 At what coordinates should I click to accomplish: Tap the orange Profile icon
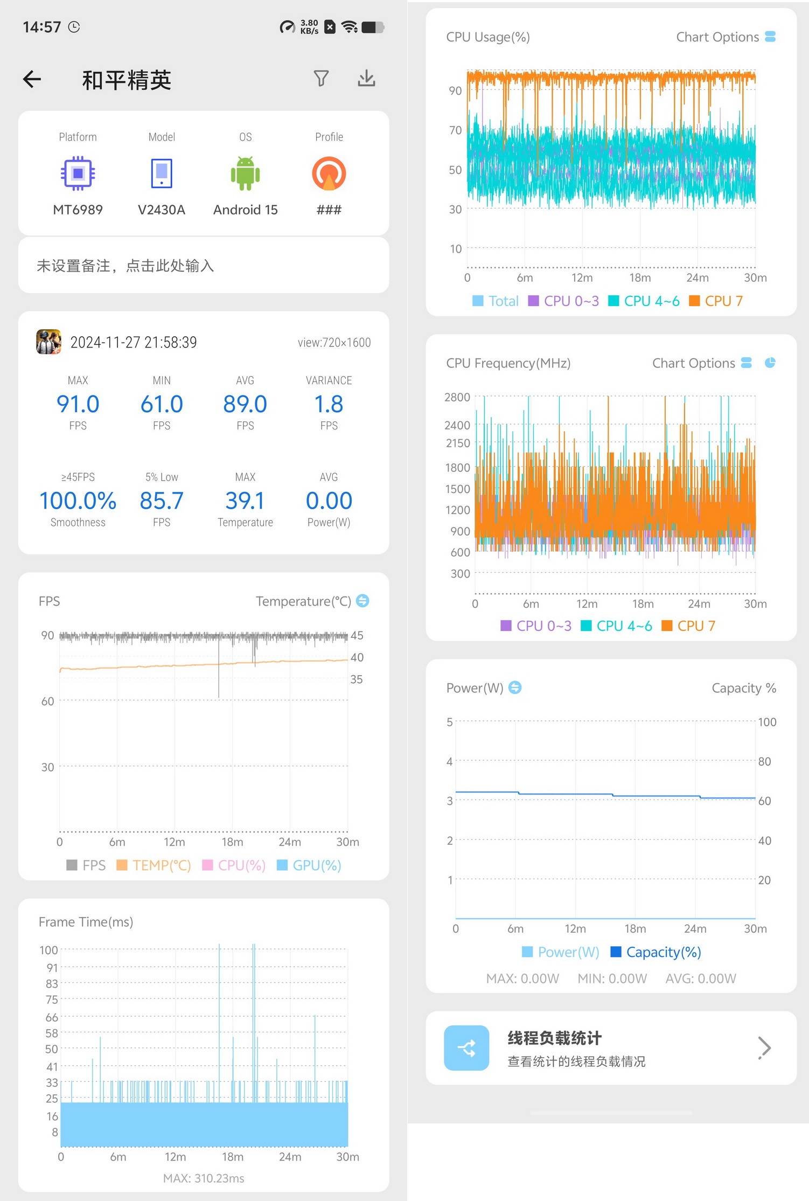pyautogui.click(x=329, y=173)
